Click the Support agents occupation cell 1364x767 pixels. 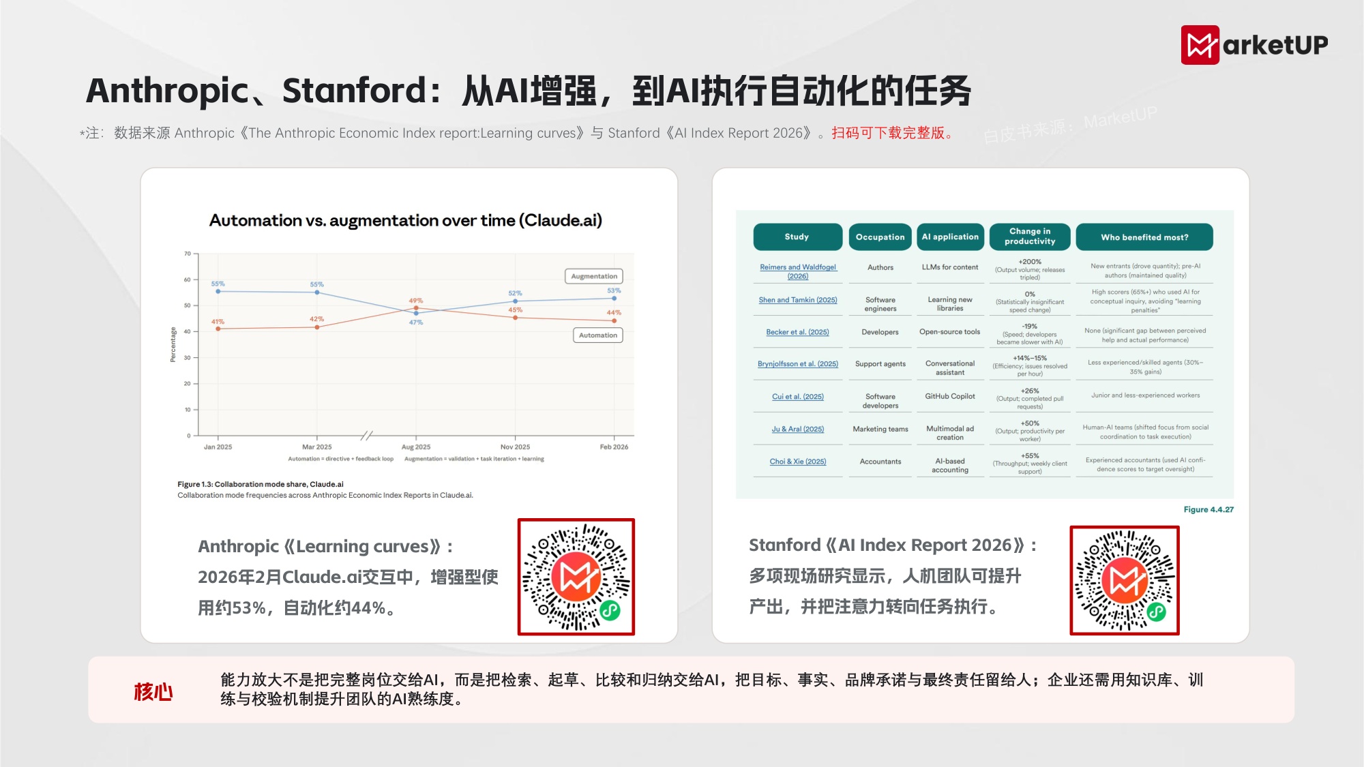(x=880, y=364)
